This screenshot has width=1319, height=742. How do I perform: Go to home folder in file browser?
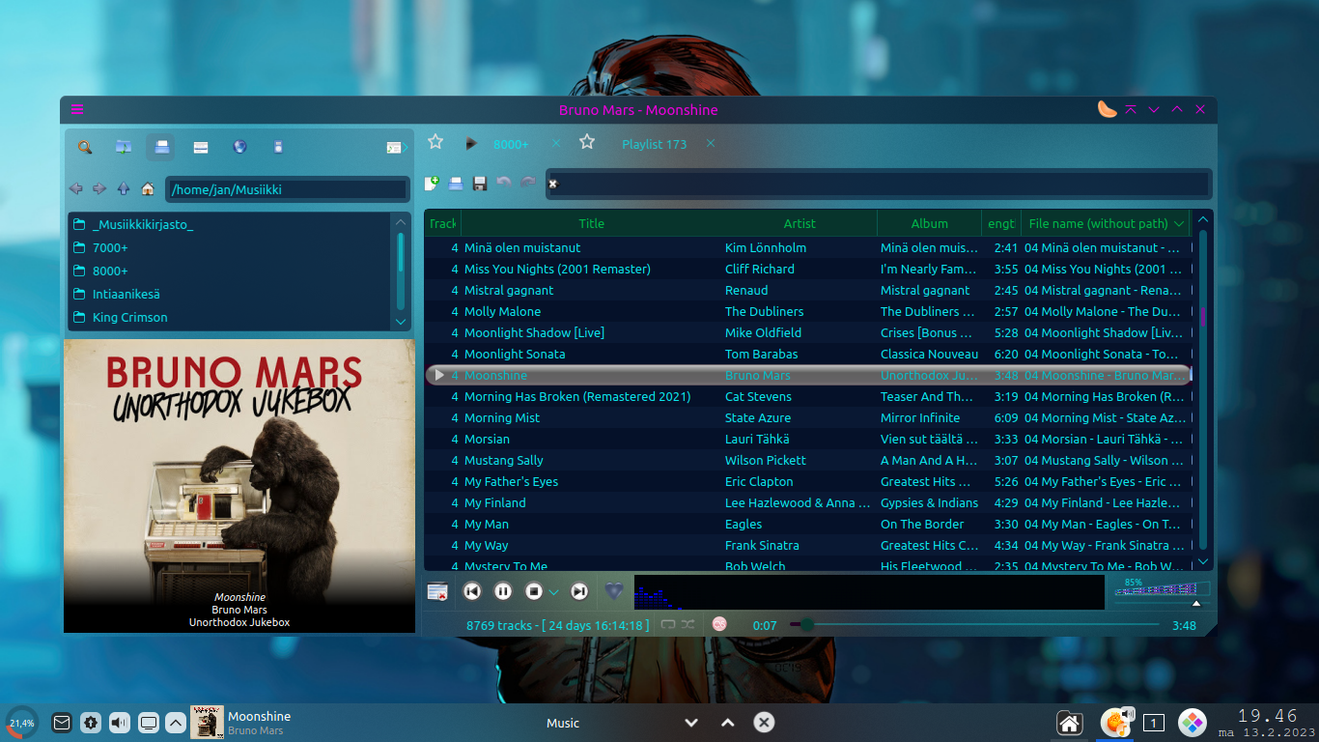coord(148,188)
